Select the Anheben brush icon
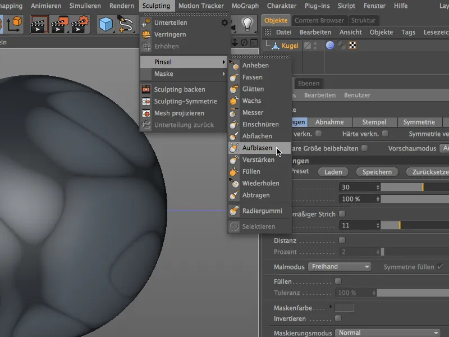449x337 pixels. point(234,65)
